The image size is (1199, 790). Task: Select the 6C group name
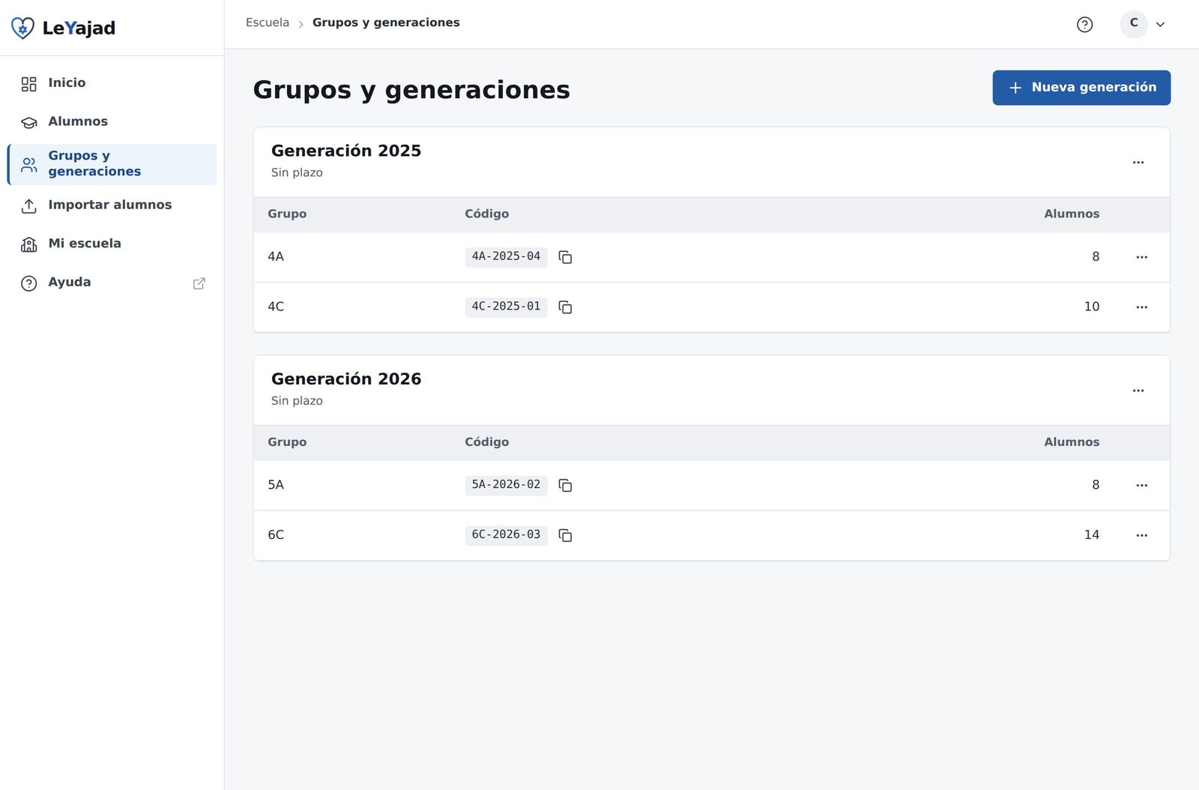276,535
